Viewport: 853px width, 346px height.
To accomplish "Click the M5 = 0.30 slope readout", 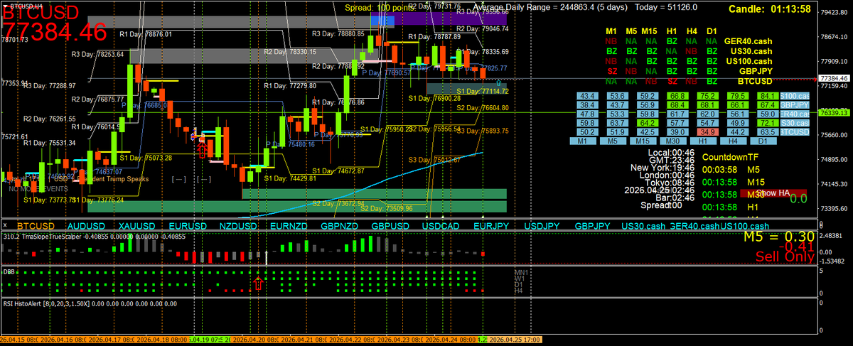I will pyautogui.click(x=779, y=236).
